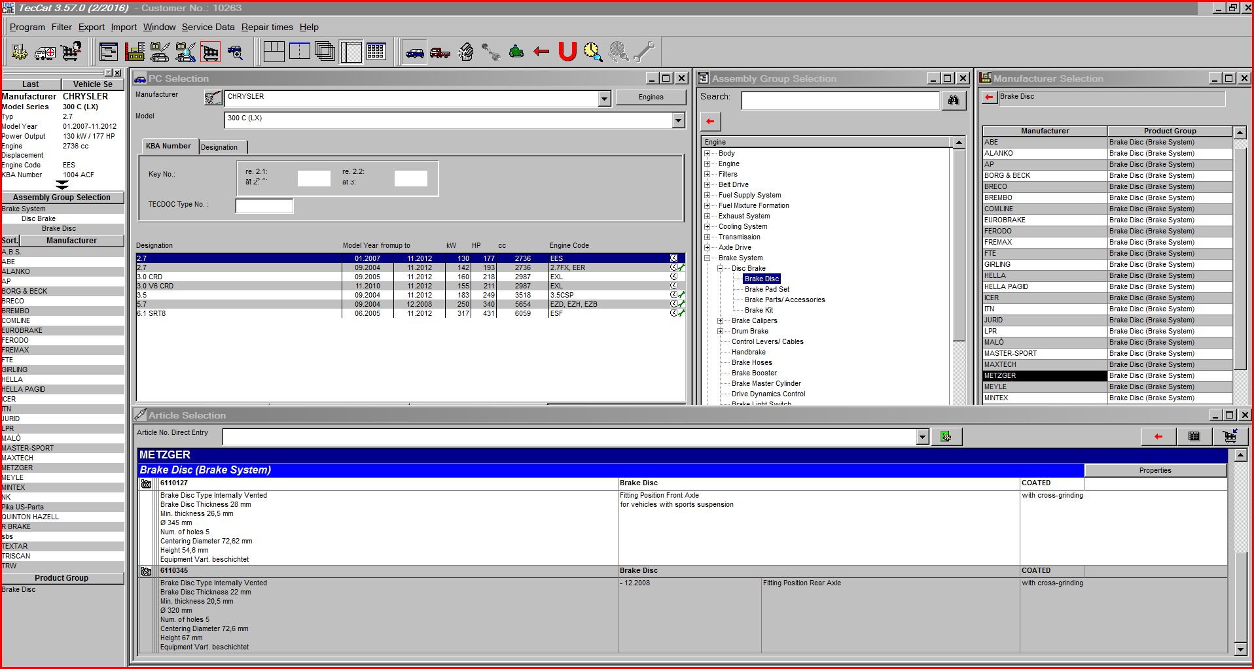
Task: Select the tiled window layout icon
Action: tap(274, 52)
